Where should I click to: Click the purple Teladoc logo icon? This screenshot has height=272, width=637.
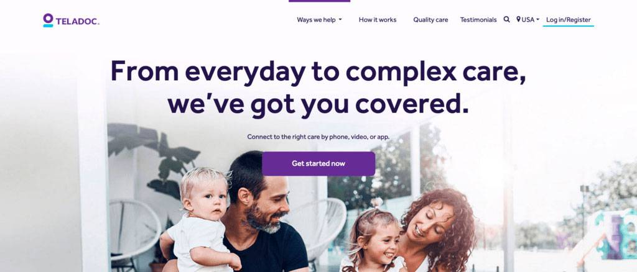48,20
